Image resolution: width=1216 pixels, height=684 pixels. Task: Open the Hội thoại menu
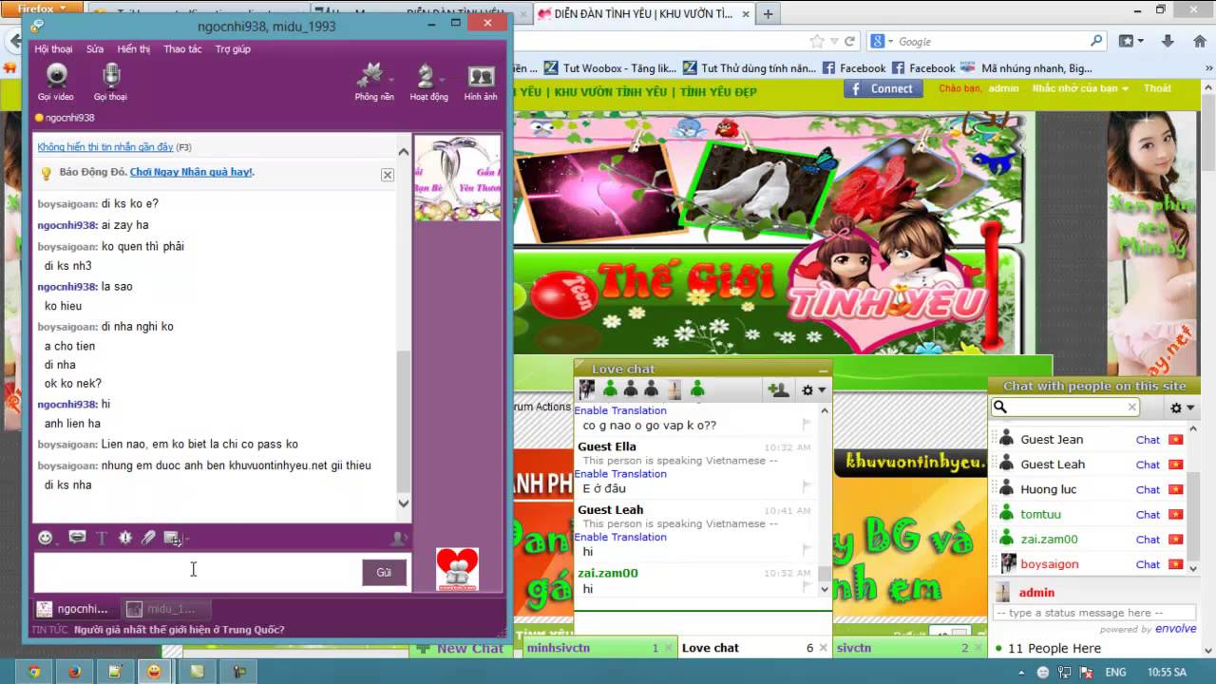point(53,48)
